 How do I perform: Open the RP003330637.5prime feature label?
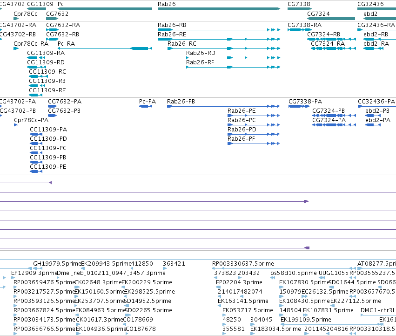[243, 264]
